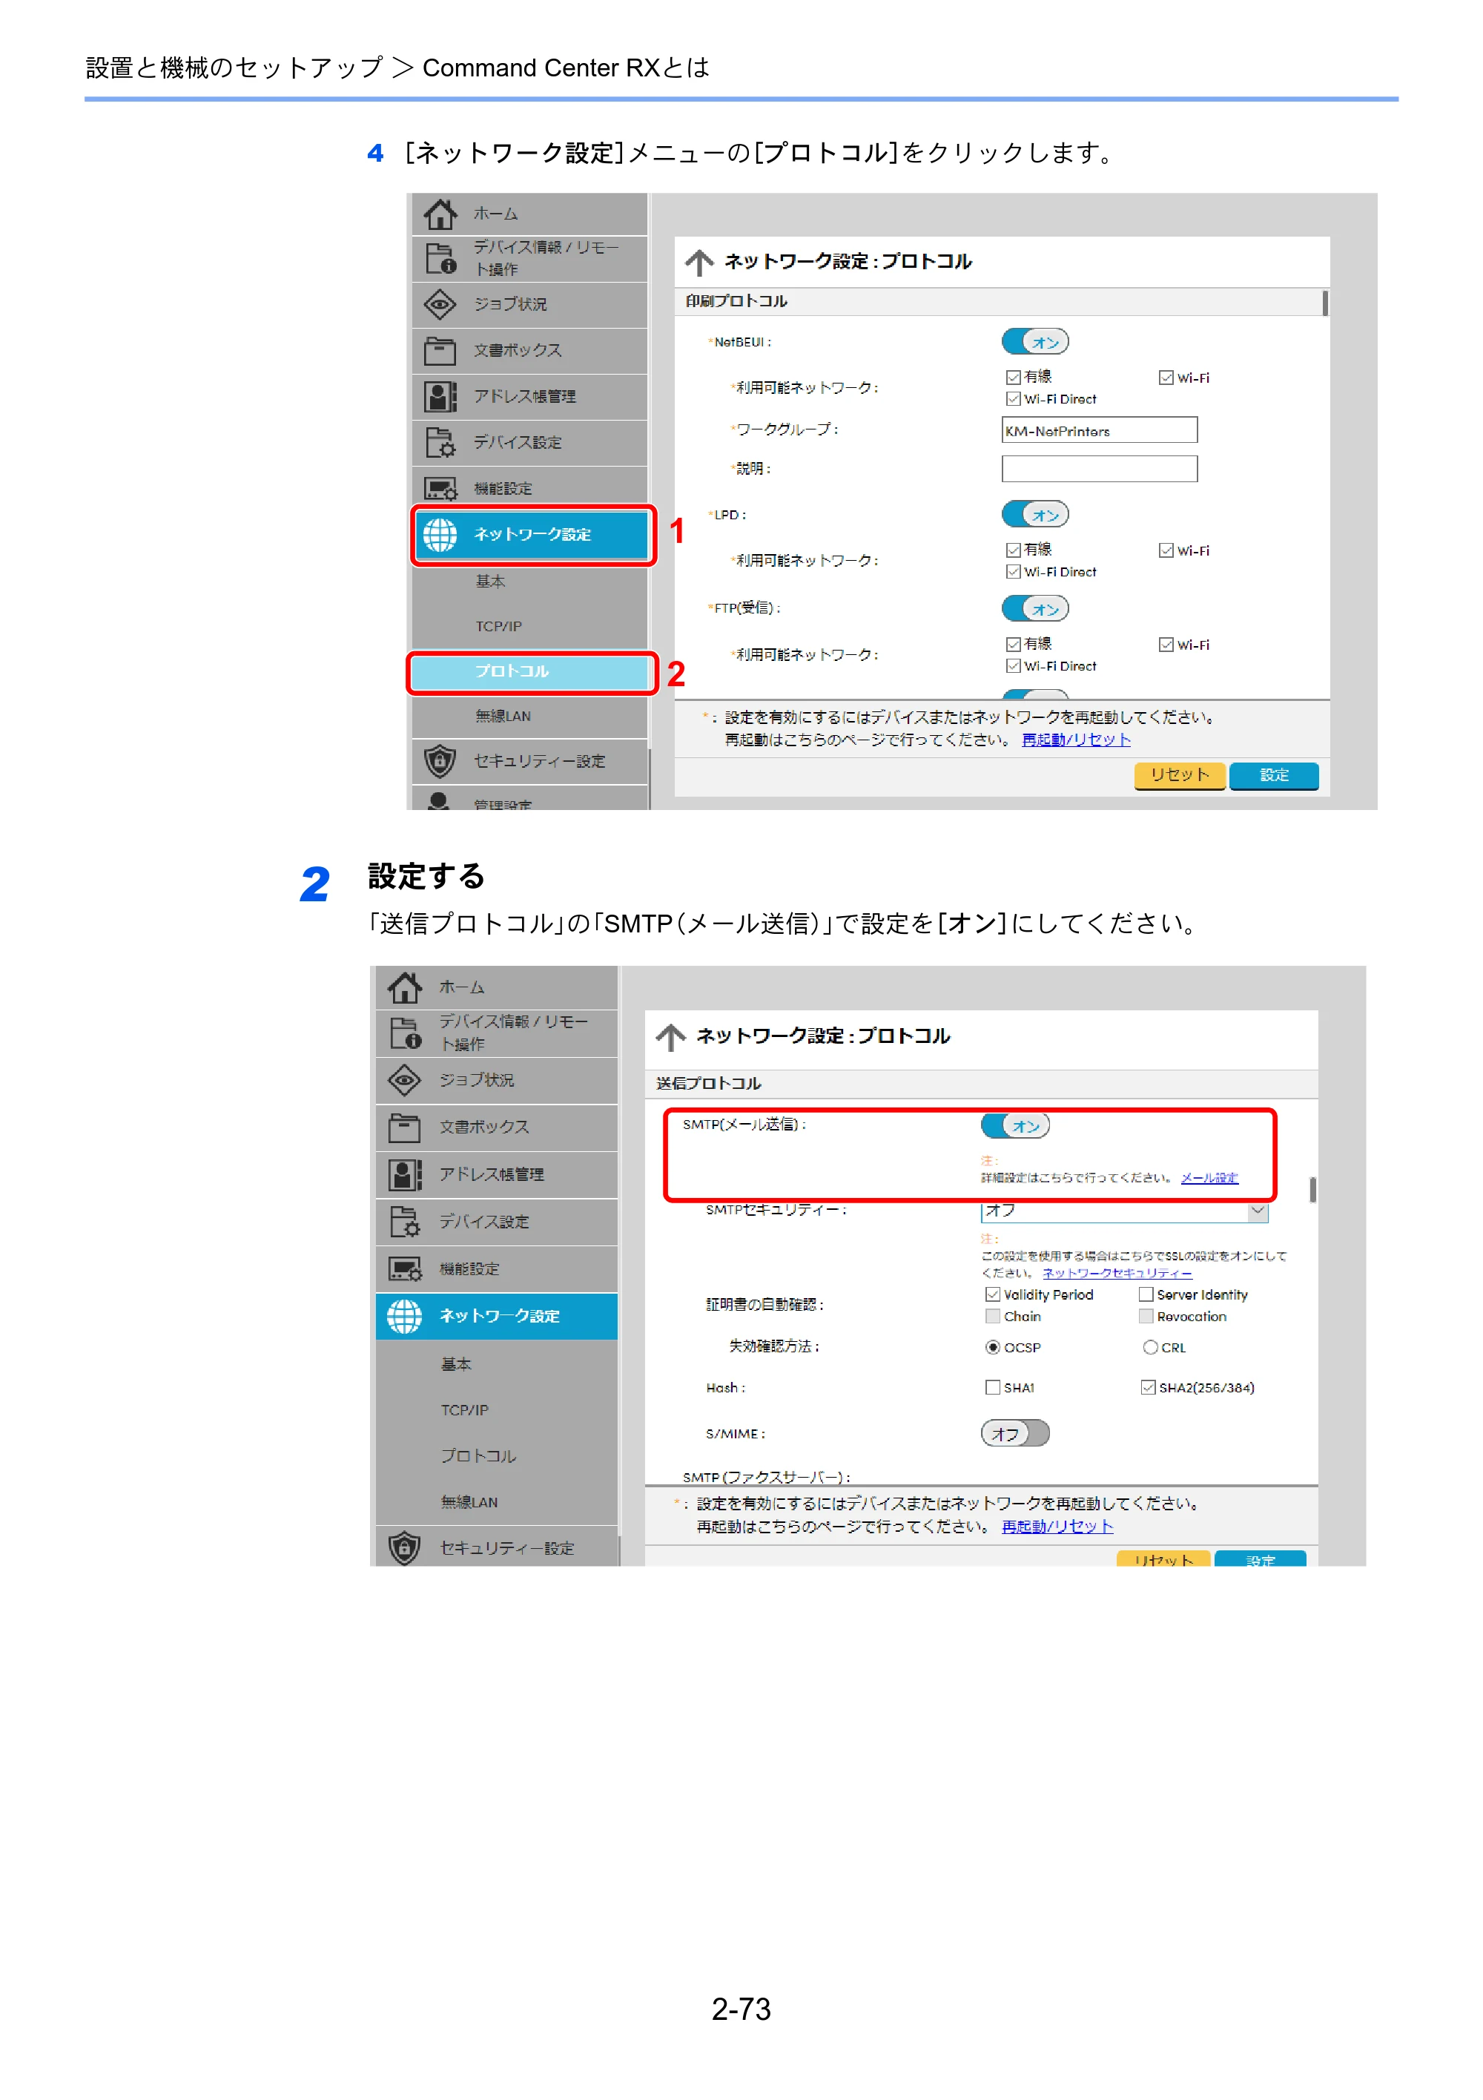1483x2100 pixels.
Task: Click デバイス情報 icon on print protocol page
Action: point(440,259)
